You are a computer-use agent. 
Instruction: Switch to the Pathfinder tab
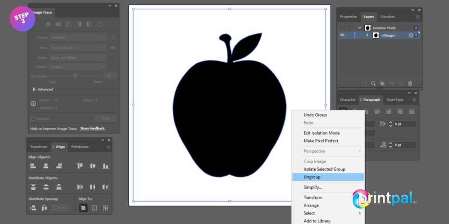[80, 147]
